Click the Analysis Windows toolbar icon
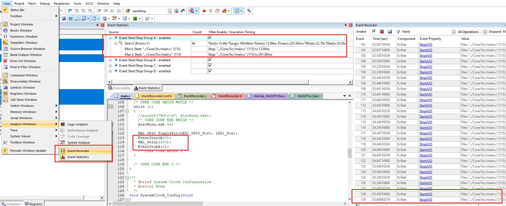506x206 pixels. (x=114, y=19)
